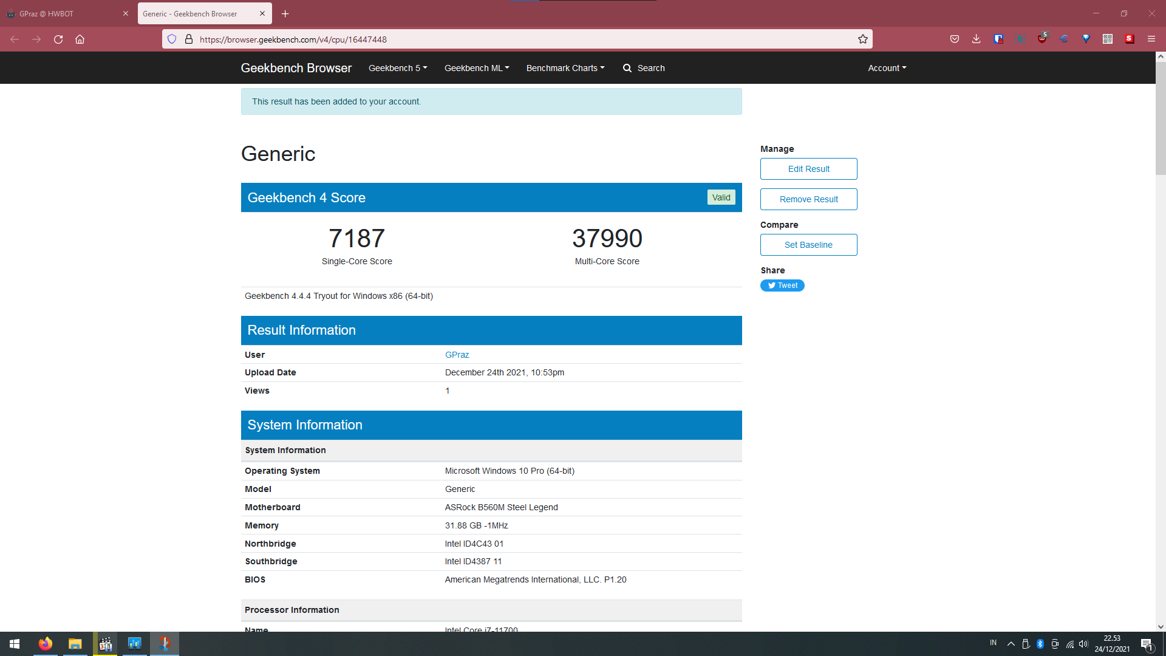Show site security padlock info

pos(189,39)
